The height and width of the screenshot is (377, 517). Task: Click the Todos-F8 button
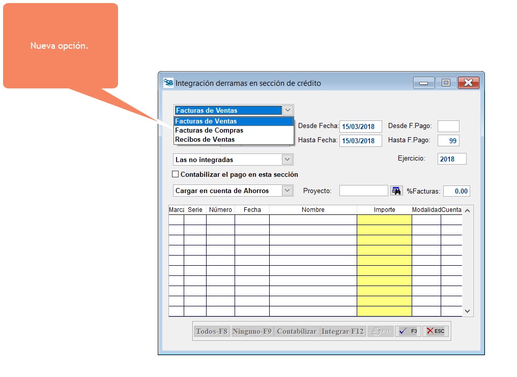(x=211, y=331)
